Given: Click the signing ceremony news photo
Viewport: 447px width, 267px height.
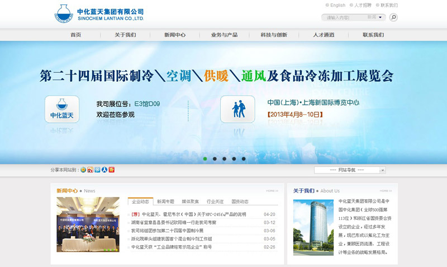Looking at the screenshot, I should 88,224.
